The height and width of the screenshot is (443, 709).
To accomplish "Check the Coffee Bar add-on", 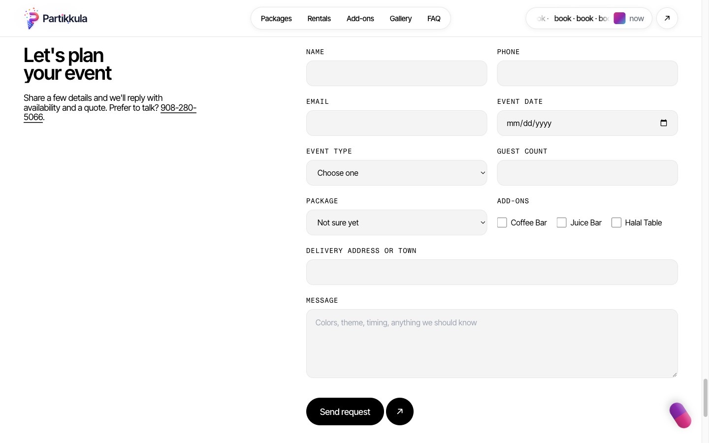I will pos(502,222).
